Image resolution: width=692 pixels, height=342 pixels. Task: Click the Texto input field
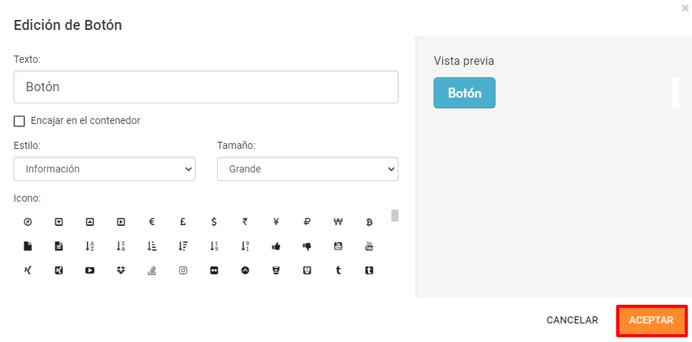pos(206,87)
